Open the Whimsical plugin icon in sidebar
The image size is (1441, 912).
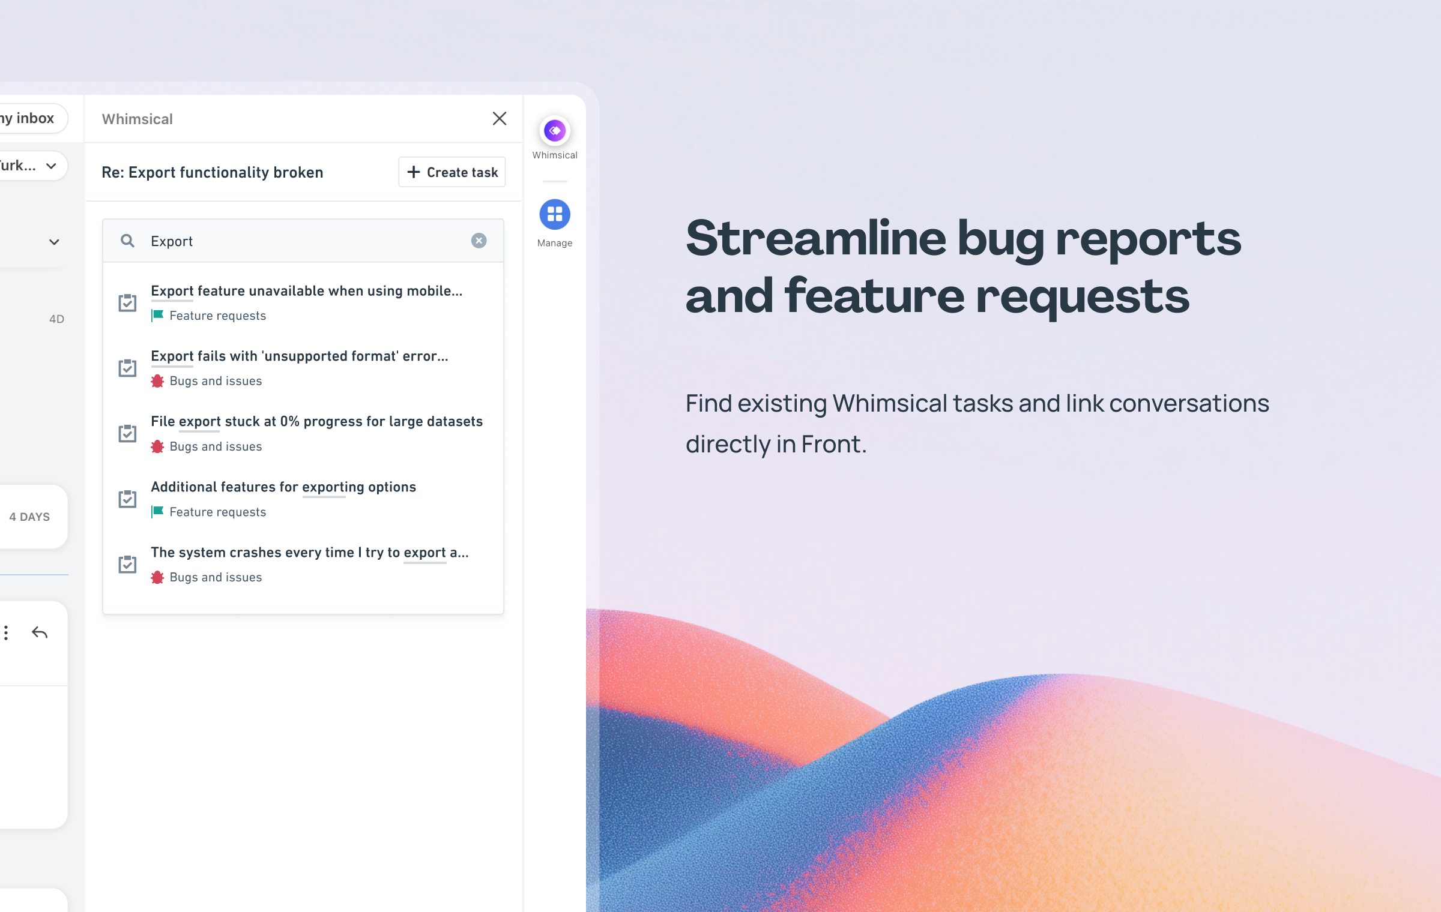coord(554,131)
